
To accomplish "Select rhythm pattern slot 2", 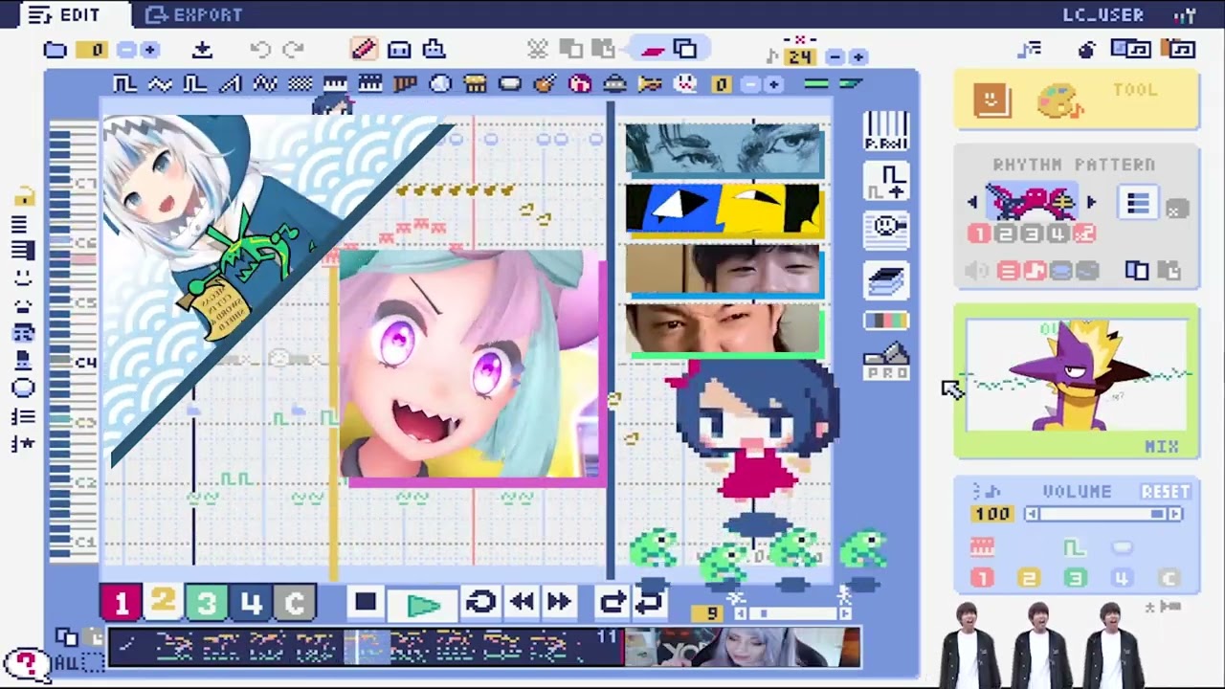I will tap(1005, 233).
